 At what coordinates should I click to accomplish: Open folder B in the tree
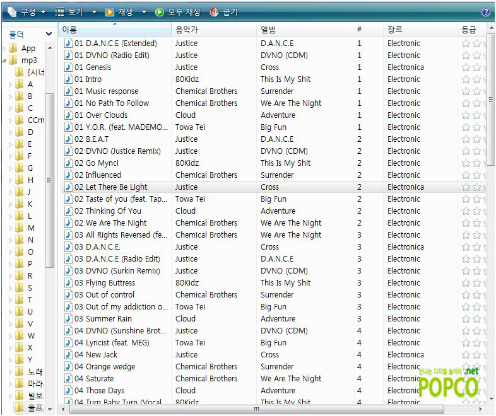coord(30,96)
